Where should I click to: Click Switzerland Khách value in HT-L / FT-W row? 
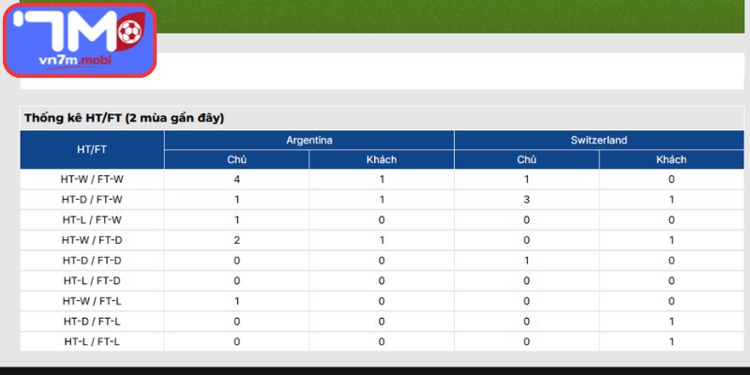(x=671, y=220)
